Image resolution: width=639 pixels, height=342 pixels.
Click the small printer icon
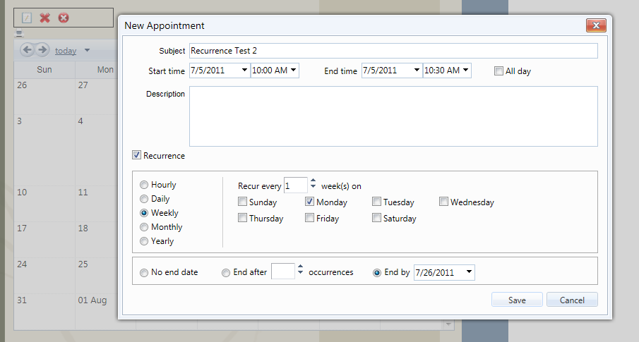19,33
